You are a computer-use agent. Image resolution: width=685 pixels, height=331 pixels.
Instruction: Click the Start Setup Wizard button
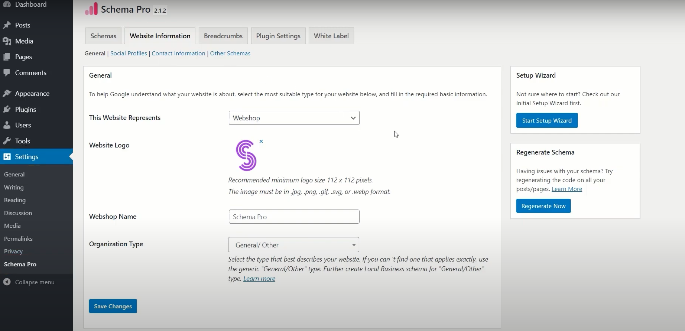click(x=547, y=120)
